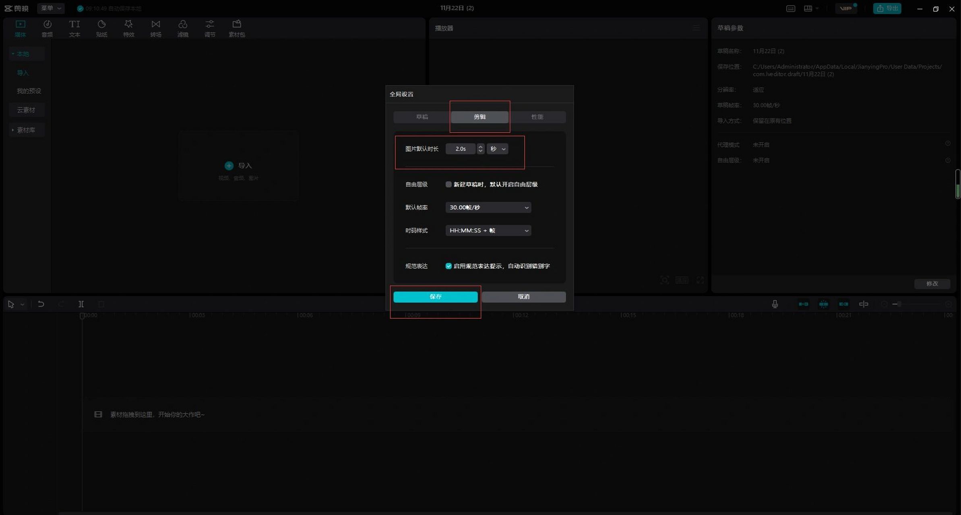Image resolution: width=961 pixels, height=515 pixels.
Task: Toggle the main track magnet icon in the timeline
Action: 804,304
